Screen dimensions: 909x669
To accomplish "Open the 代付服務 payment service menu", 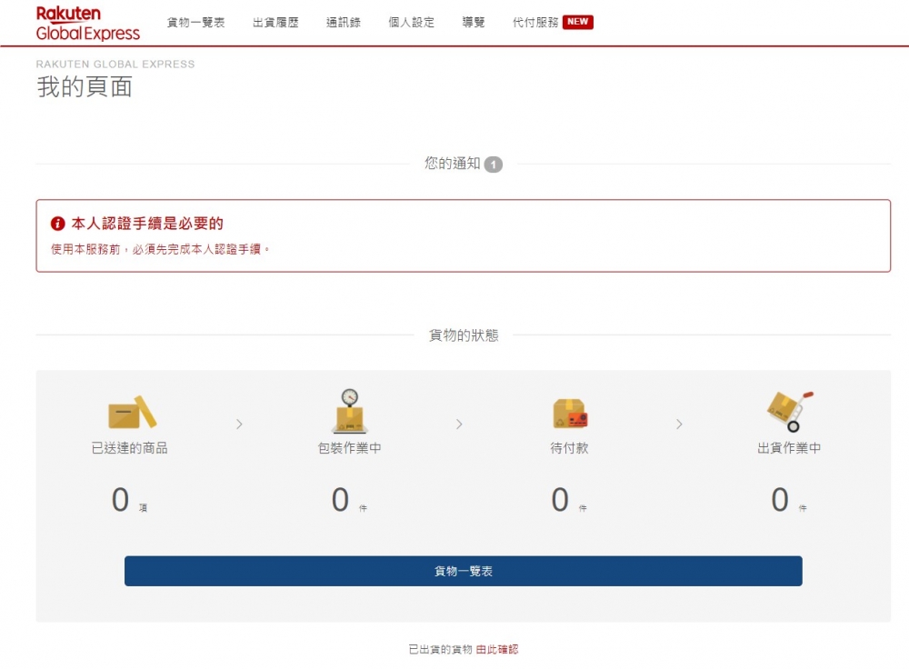I will [534, 23].
